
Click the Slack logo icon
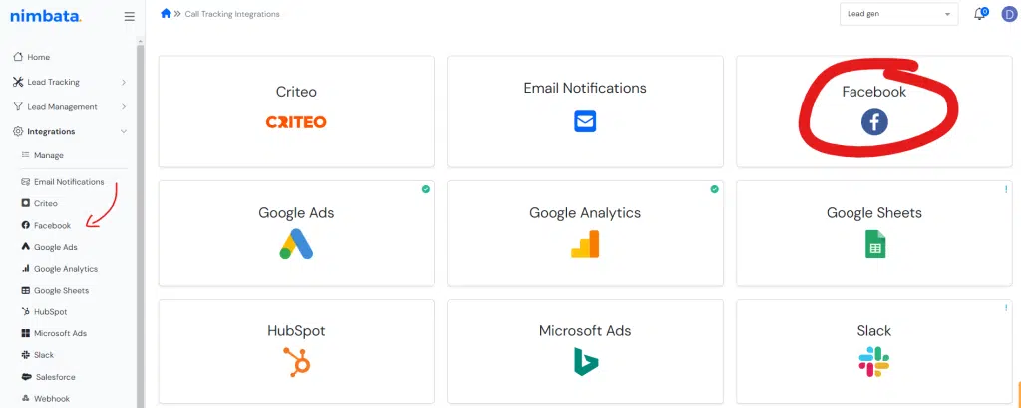[x=874, y=362]
